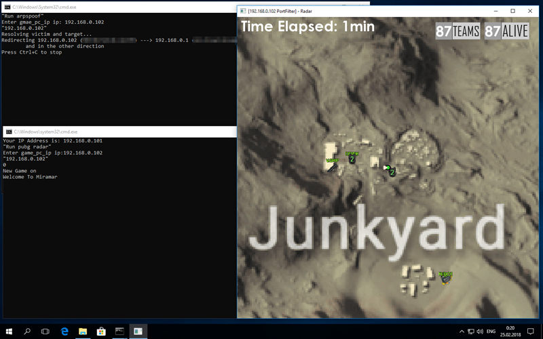The height and width of the screenshot is (339, 543).
Task: Switch to cmd window taskbar icon
Action: click(119, 332)
